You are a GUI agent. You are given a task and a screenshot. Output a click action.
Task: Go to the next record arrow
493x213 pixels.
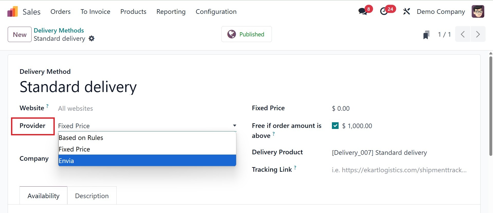[478, 34]
